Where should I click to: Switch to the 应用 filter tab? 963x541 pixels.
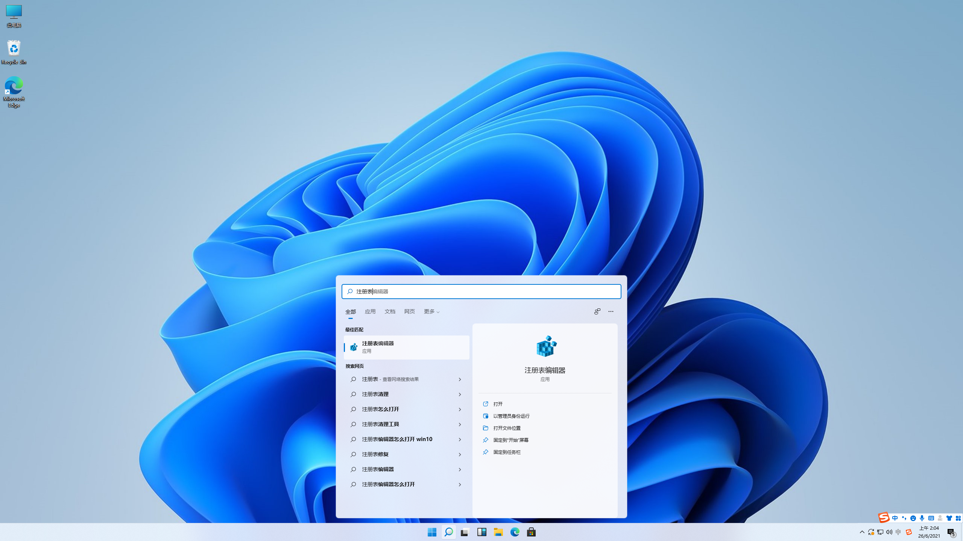tap(370, 311)
